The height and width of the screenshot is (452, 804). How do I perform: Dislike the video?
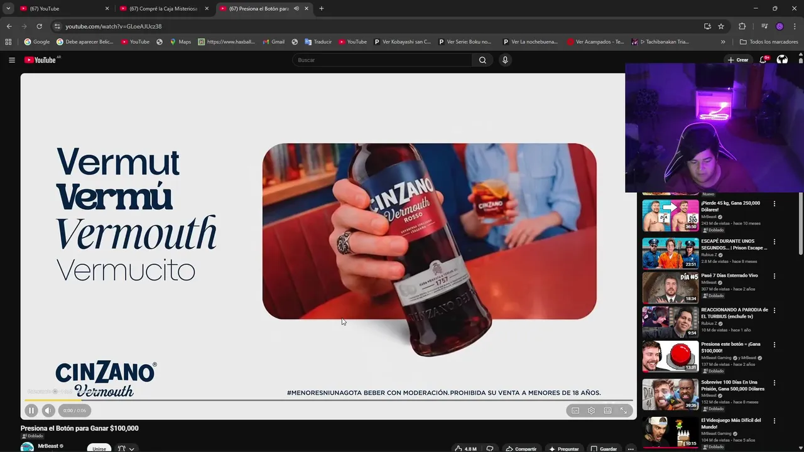[x=490, y=449]
